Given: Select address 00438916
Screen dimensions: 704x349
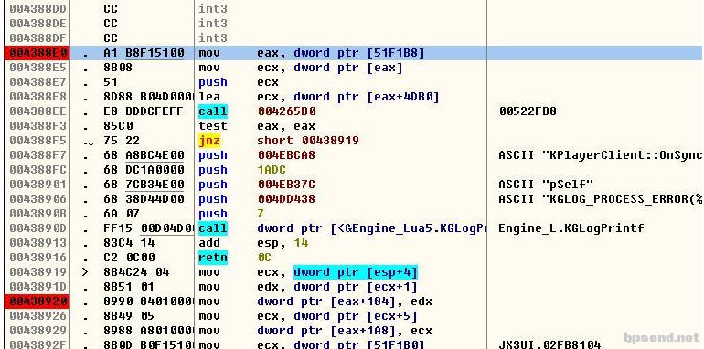Looking at the screenshot, I should [37, 258].
